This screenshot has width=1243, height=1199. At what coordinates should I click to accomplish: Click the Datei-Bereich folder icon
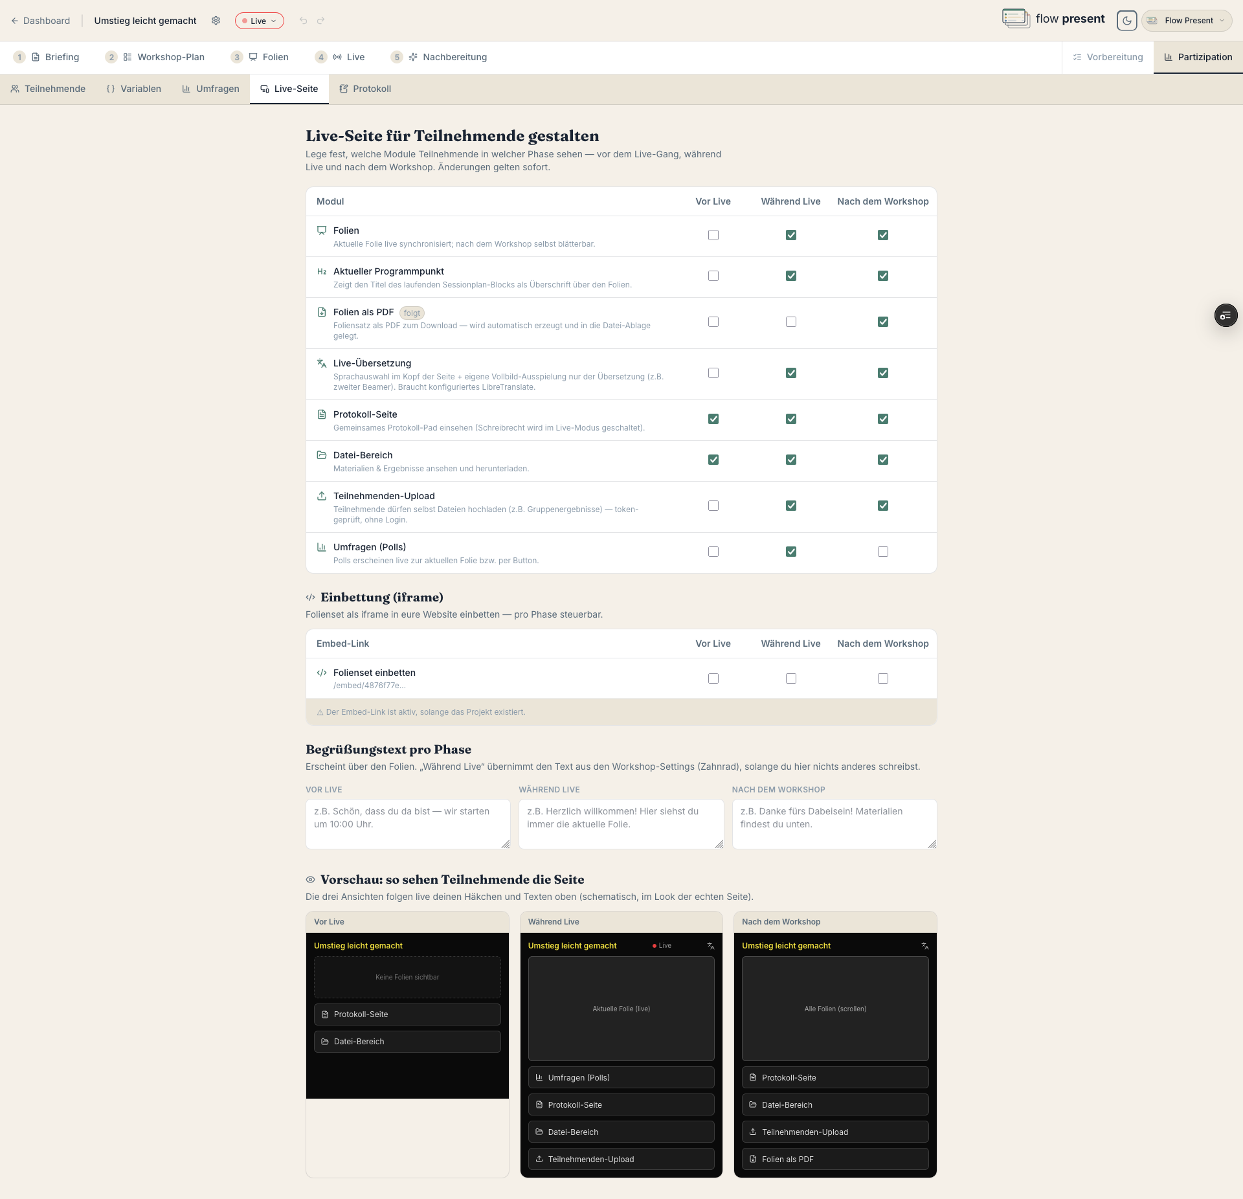coord(322,455)
